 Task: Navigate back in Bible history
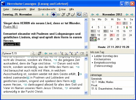(x=46, y=53)
